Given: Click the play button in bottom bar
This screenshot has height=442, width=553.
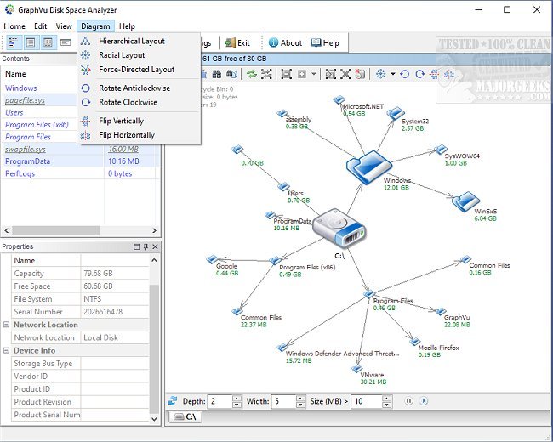Looking at the screenshot, I should 423,401.
